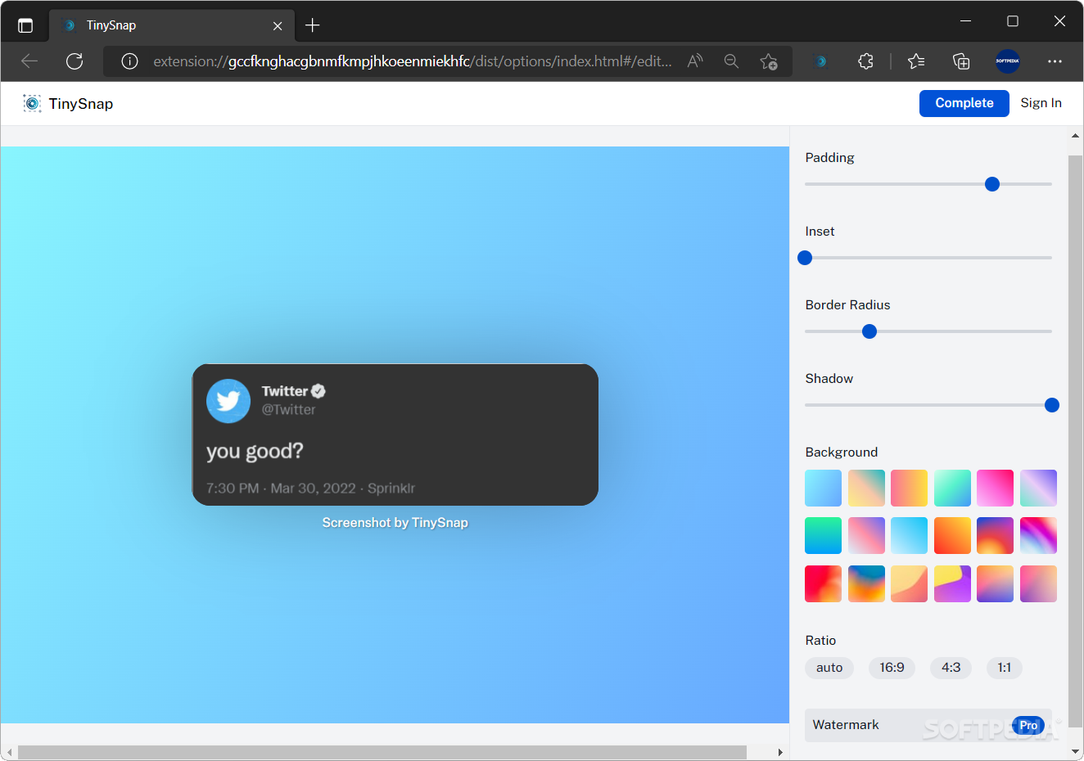This screenshot has height=761, width=1084.
Task: Select the purple-lavender swatch ending first row
Action: tap(1038, 489)
